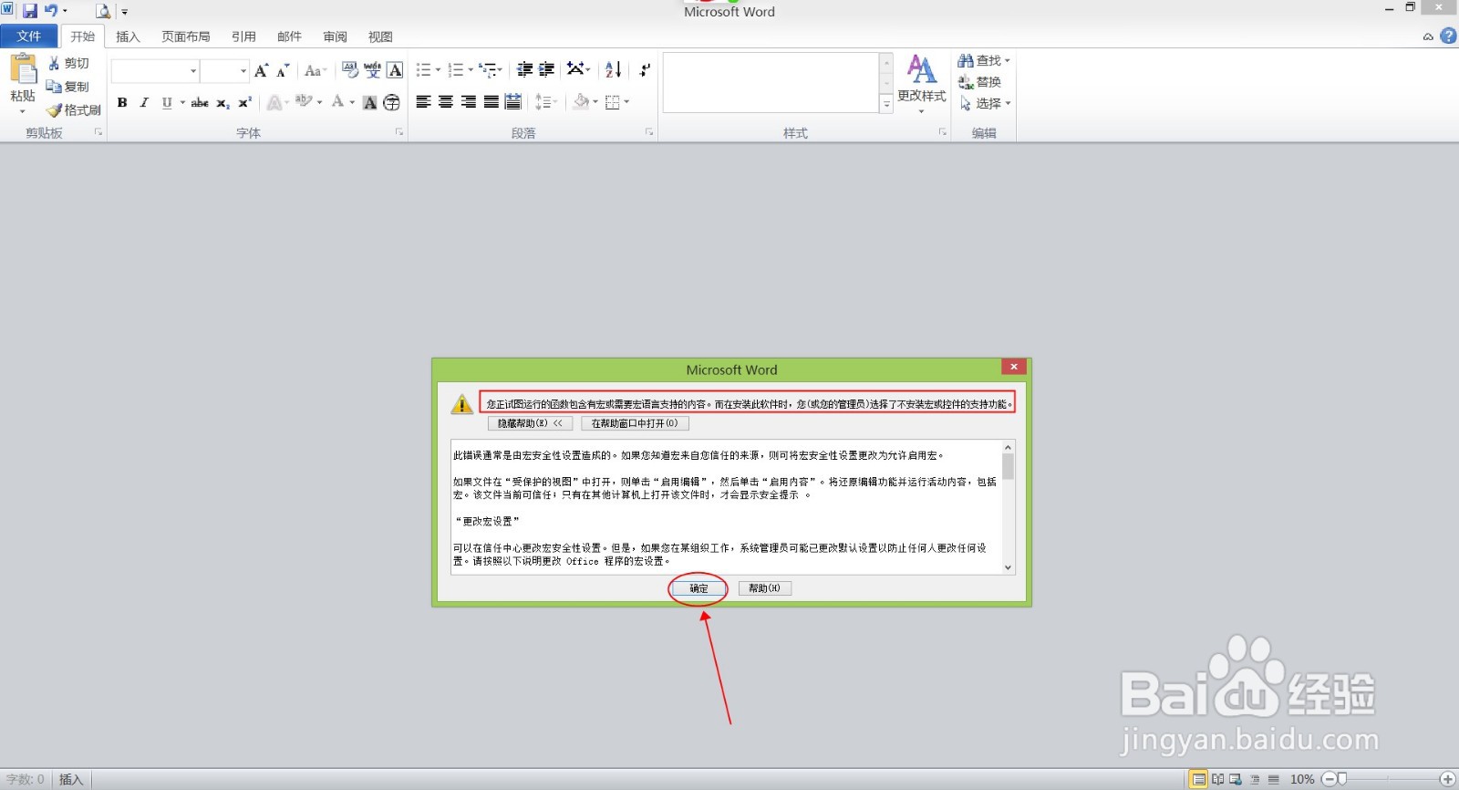Open the underline style dropdown arrow
1459x790 pixels.
pos(182,102)
